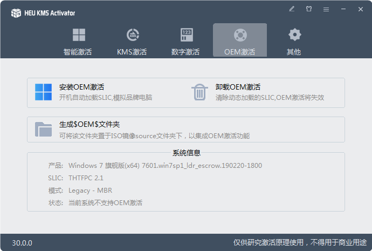
Task: Click the 系统信息 group heading
Action: tap(186, 153)
